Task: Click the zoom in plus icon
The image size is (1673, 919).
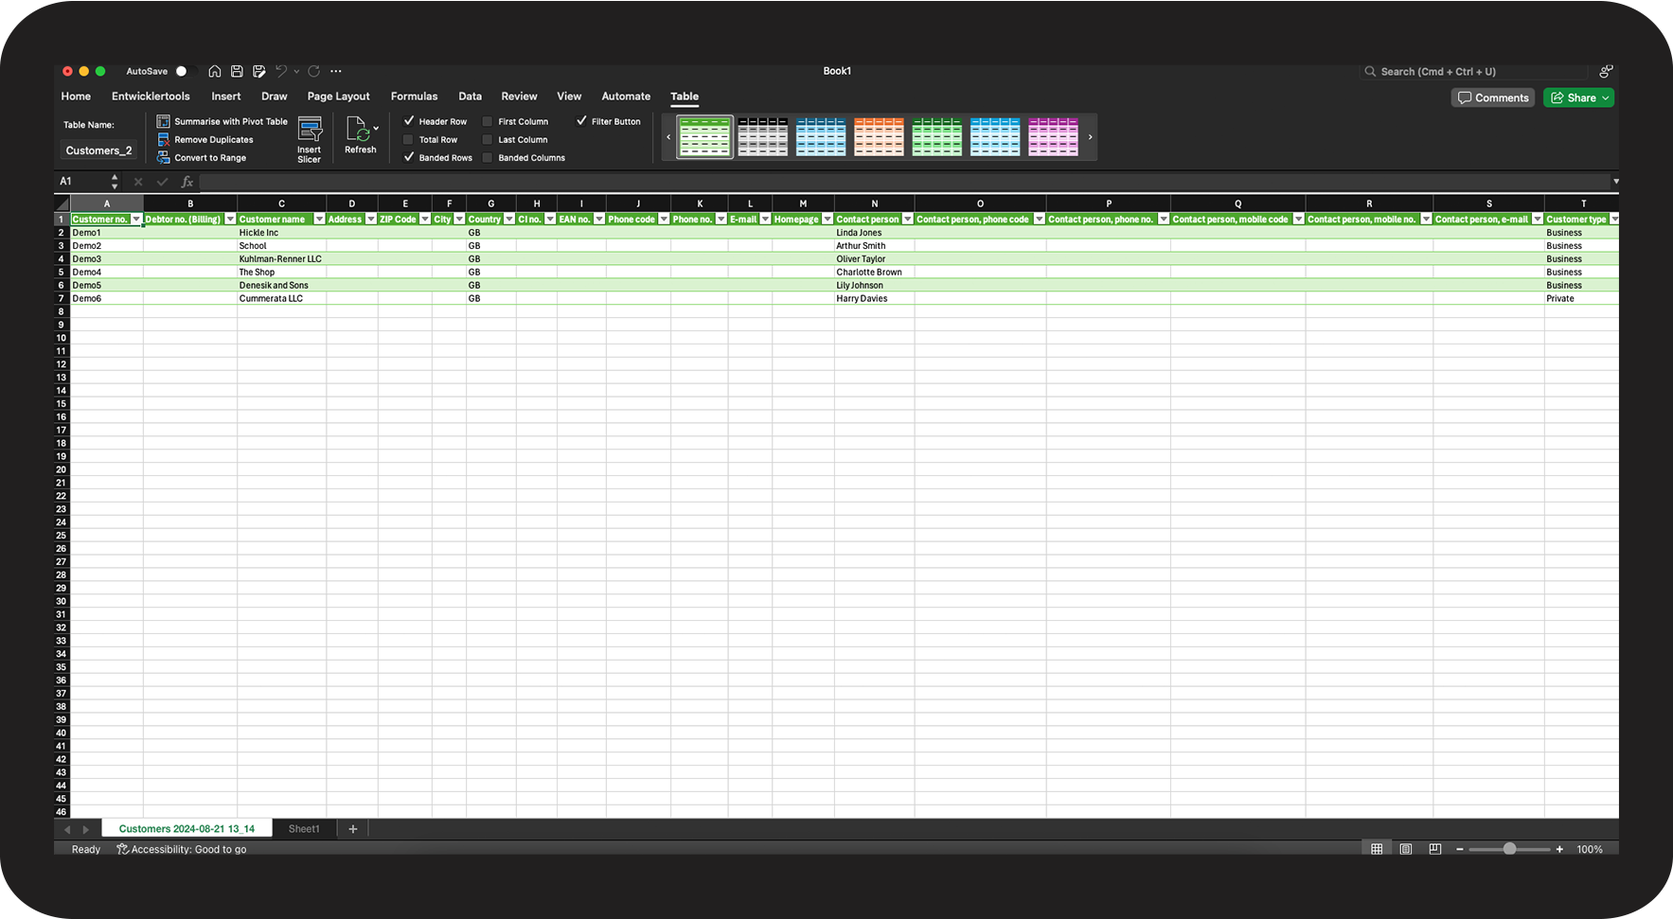Action: pyautogui.click(x=1559, y=849)
